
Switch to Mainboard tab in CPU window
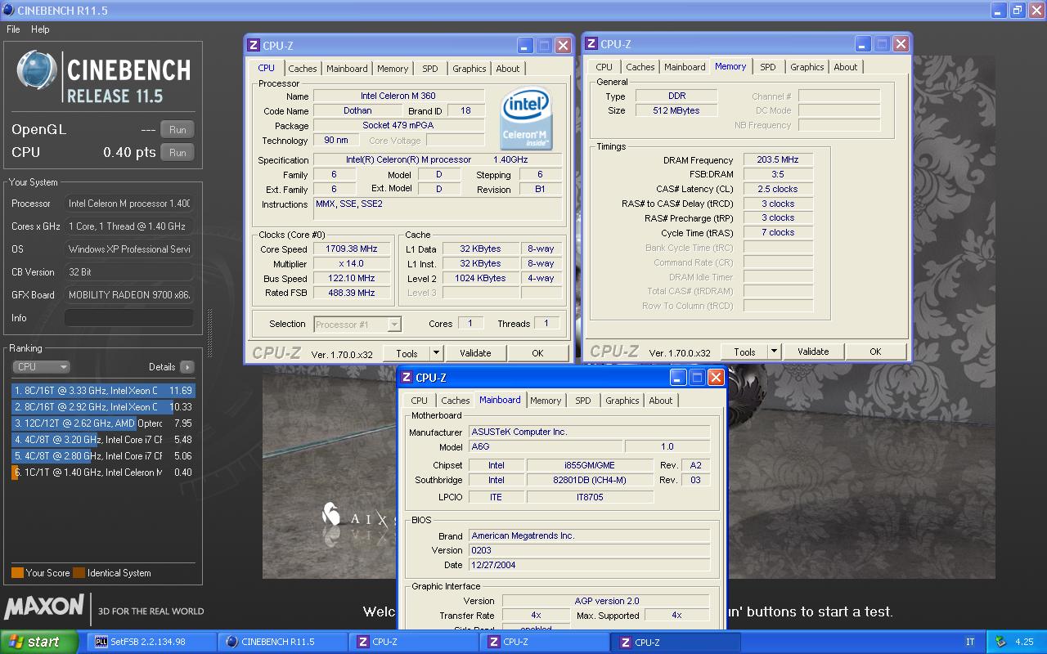coord(347,69)
